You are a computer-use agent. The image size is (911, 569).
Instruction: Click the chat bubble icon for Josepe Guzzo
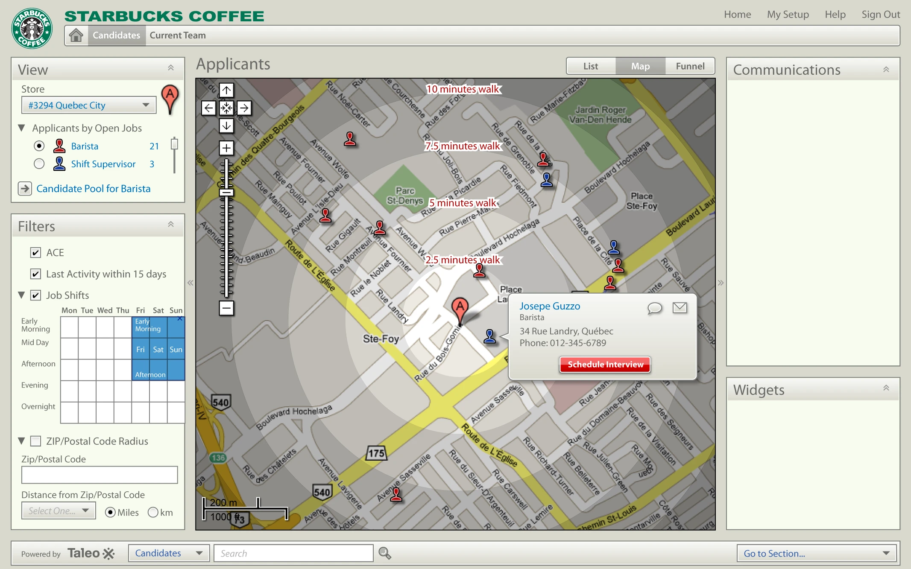tap(654, 308)
